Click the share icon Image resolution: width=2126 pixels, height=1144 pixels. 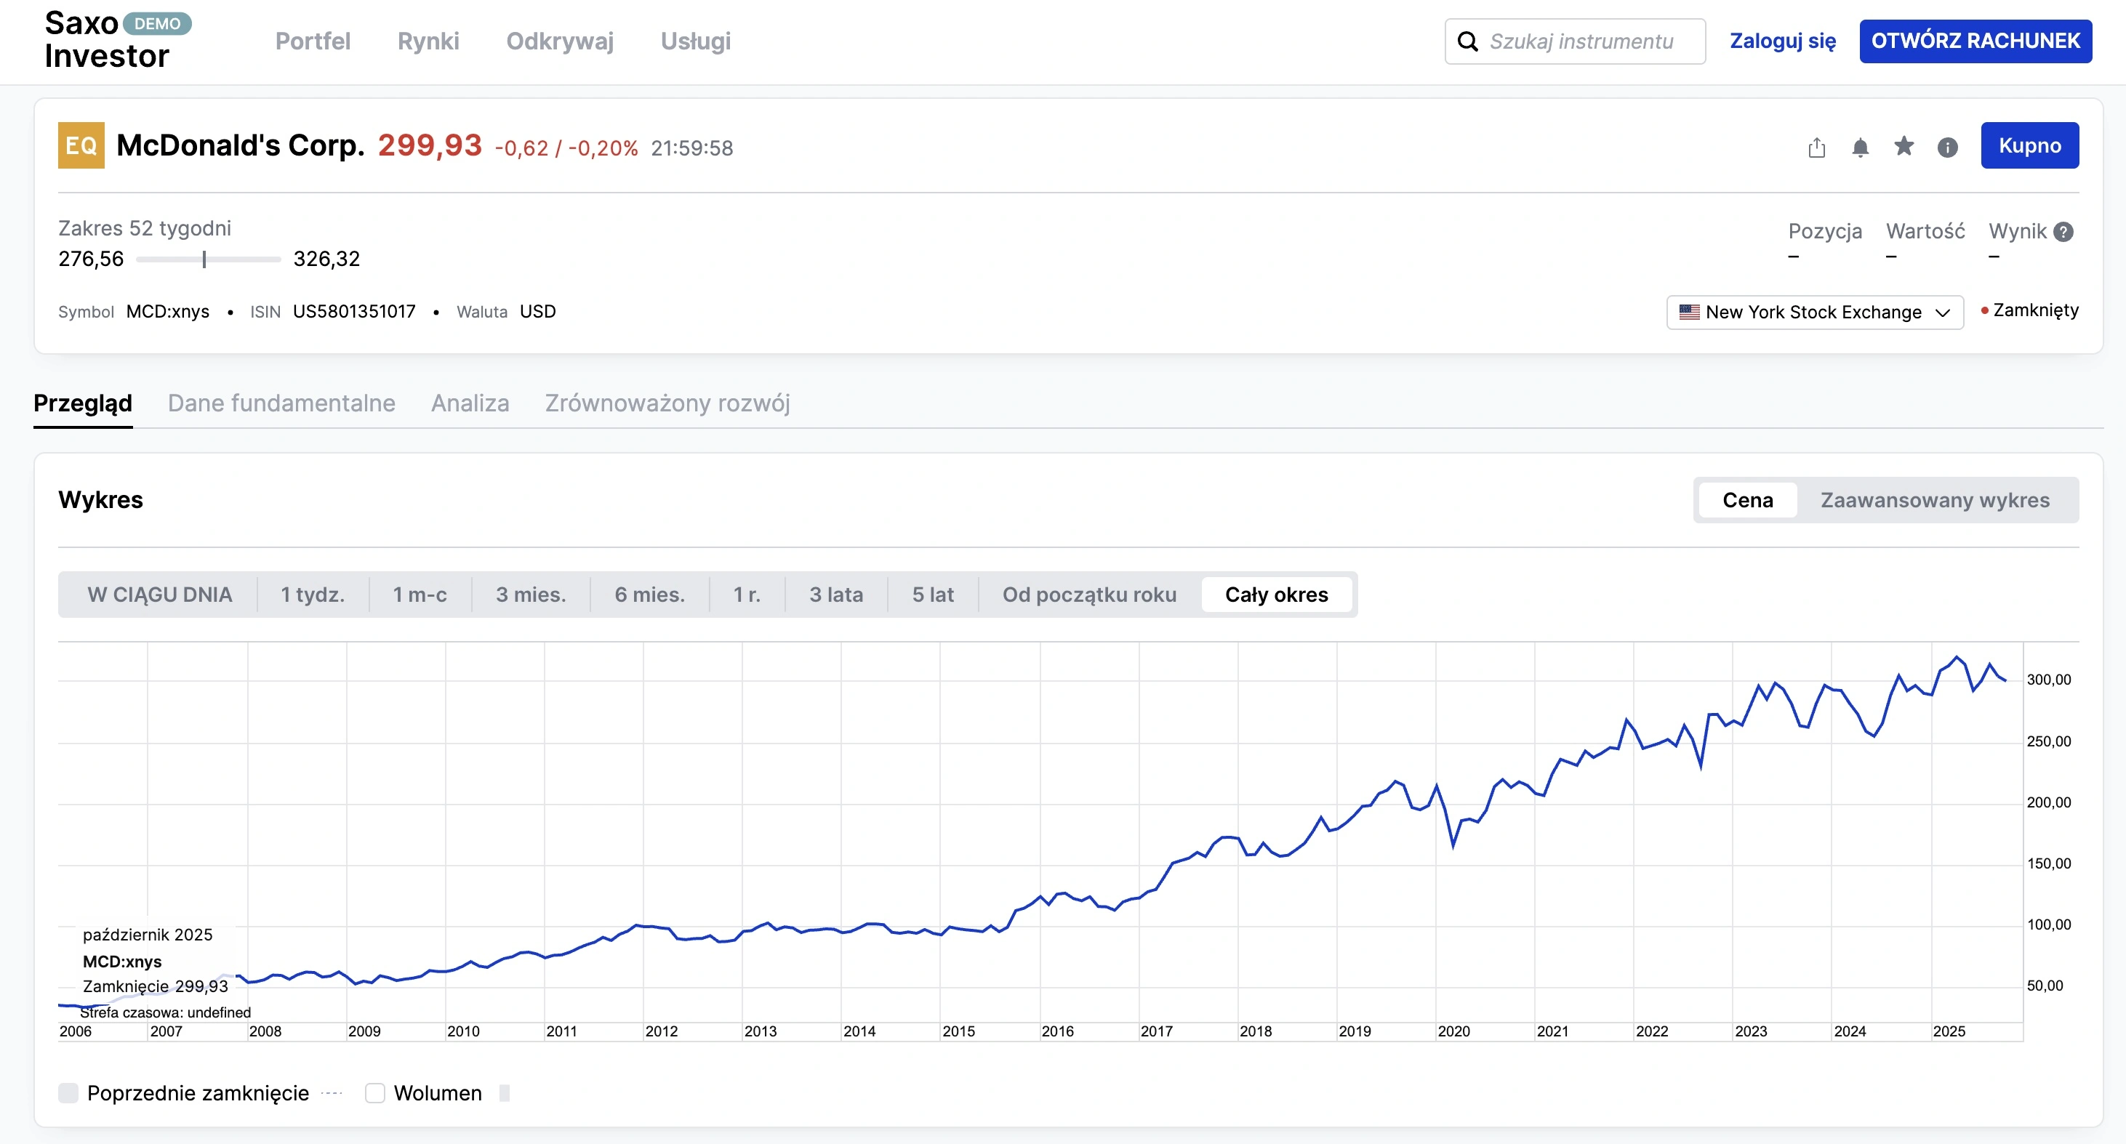point(1816,148)
